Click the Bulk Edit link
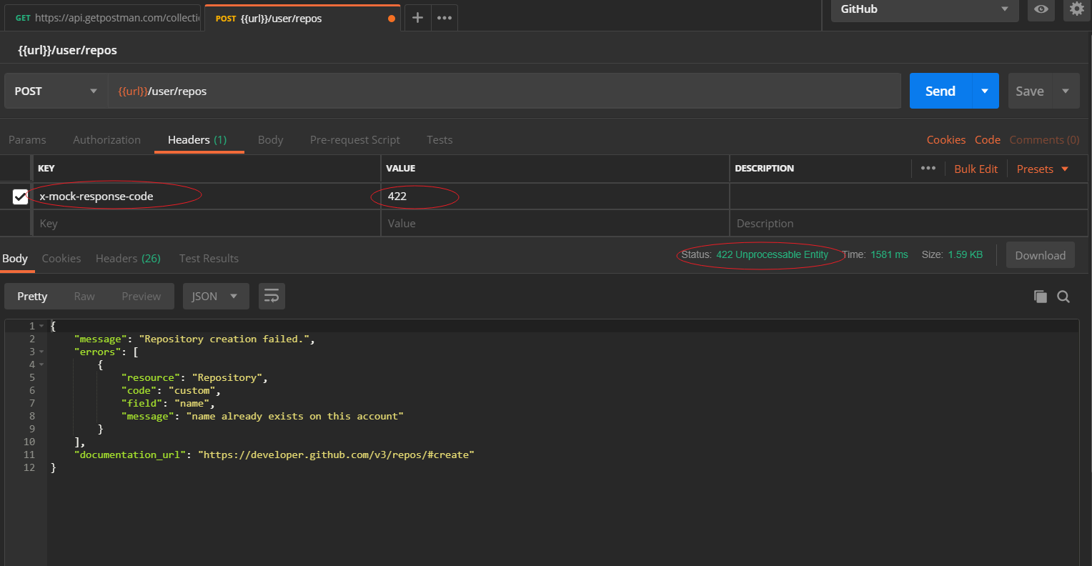Screen dimensions: 1092x566 (x=976, y=169)
